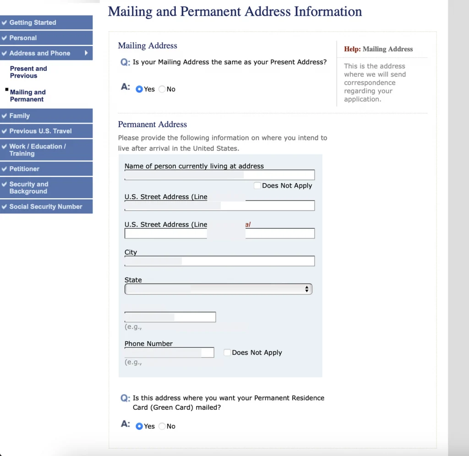Click the checkmark icon beside Previous U.S. Travel
The height and width of the screenshot is (456, 469).
[x=4, y=131]
